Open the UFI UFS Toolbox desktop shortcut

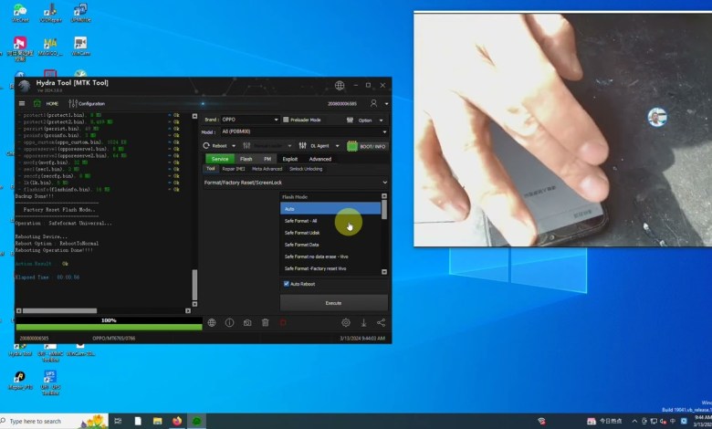[x=50, y=382]
